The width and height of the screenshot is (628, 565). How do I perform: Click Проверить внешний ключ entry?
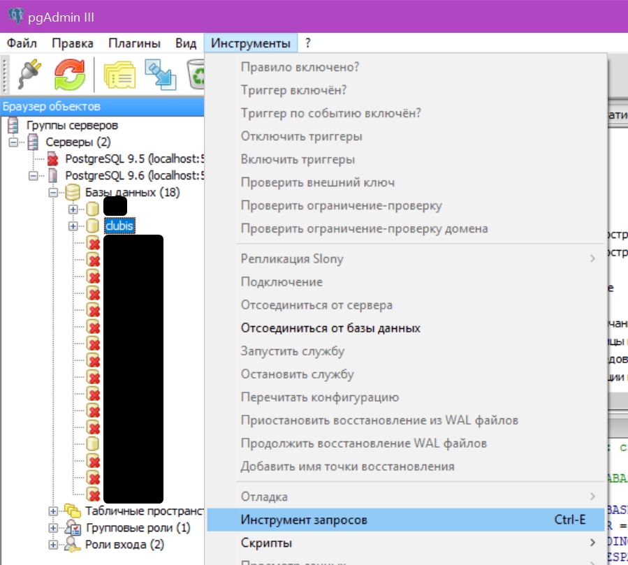tap(405, 182)
